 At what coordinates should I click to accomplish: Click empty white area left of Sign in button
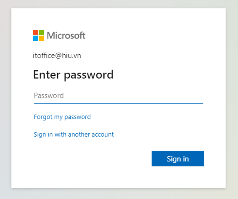click(91, 158)
